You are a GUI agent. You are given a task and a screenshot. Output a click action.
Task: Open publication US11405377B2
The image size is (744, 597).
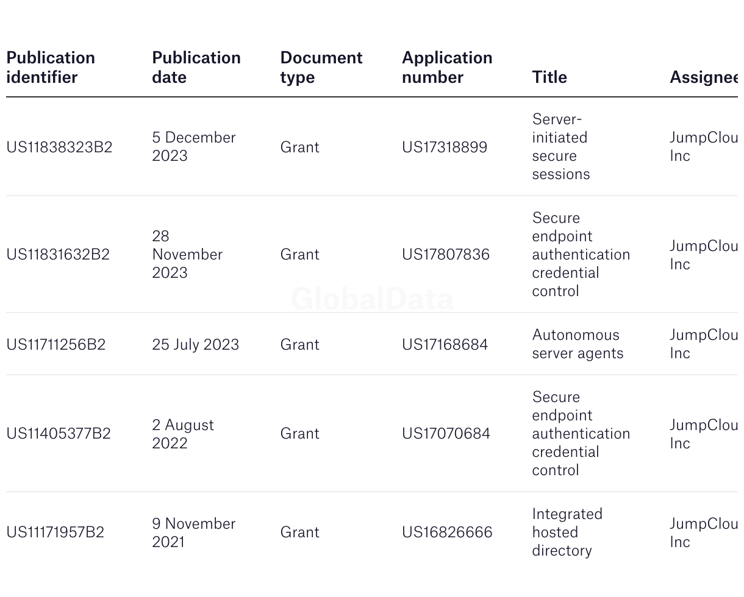(x=59, y=434)
